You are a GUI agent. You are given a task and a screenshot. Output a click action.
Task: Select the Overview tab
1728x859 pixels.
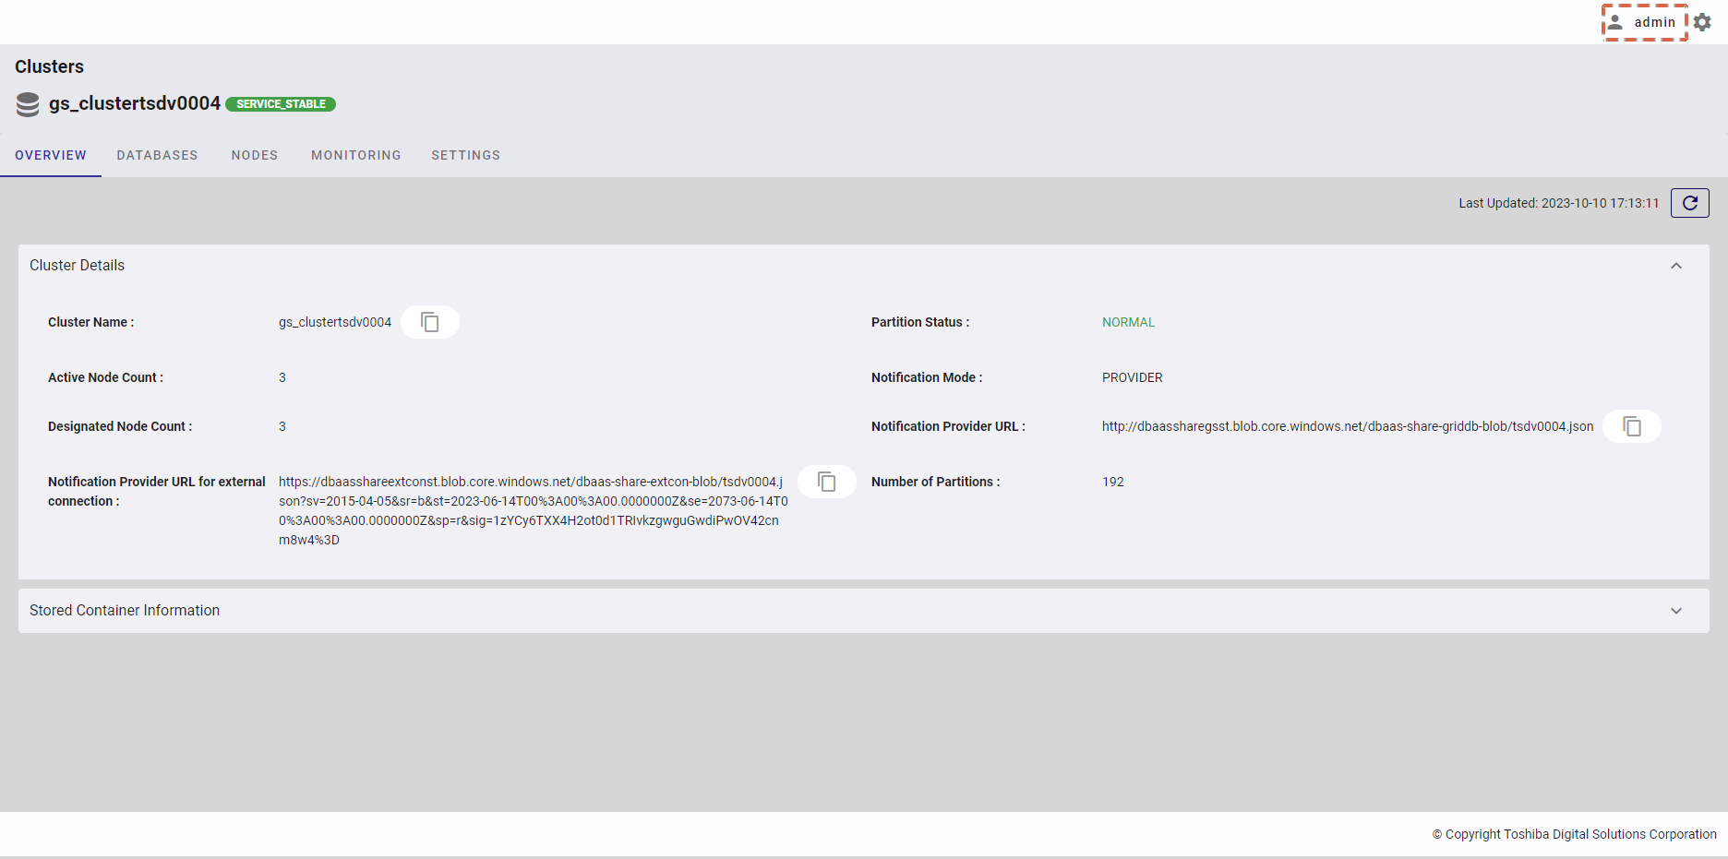(x=51, y=155)
